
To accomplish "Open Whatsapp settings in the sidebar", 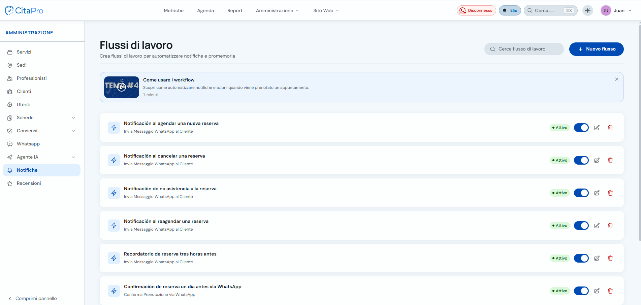I will (41, 144).
